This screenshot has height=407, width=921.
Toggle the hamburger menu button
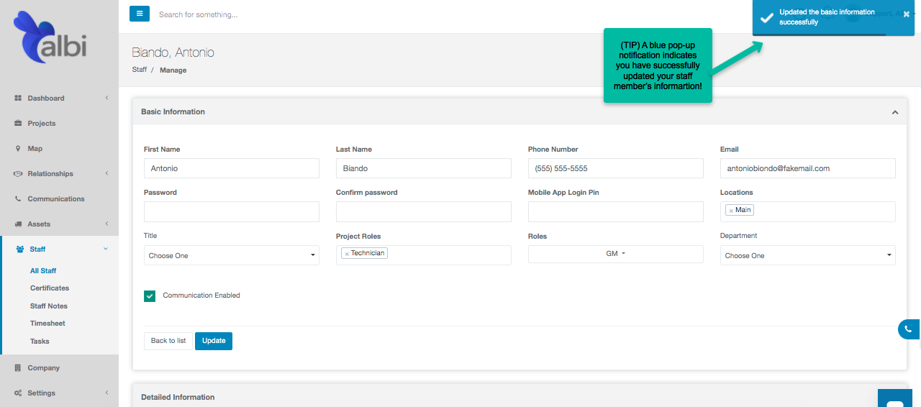(140, 14)
